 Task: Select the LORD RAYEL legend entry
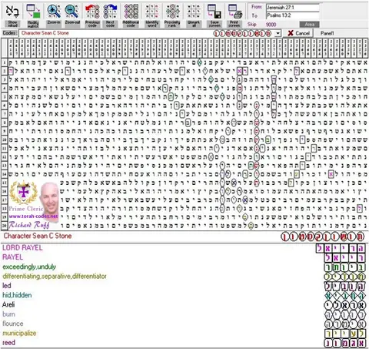tap(22, 248)
